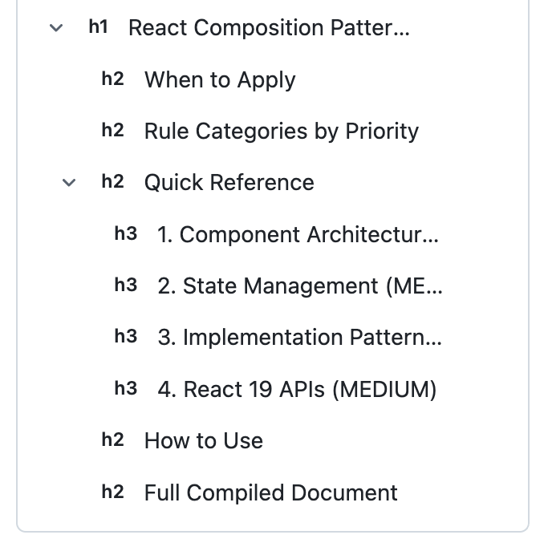Open 2. State Management (ME... entry

pos(300,286)
